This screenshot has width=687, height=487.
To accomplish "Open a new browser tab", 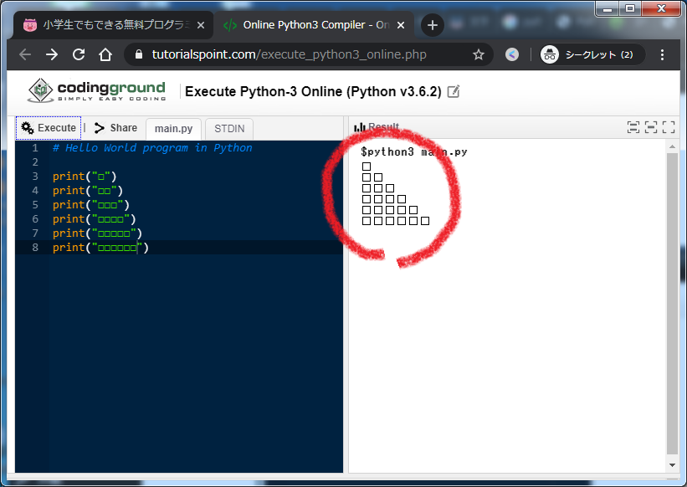I will coord(433,25).
